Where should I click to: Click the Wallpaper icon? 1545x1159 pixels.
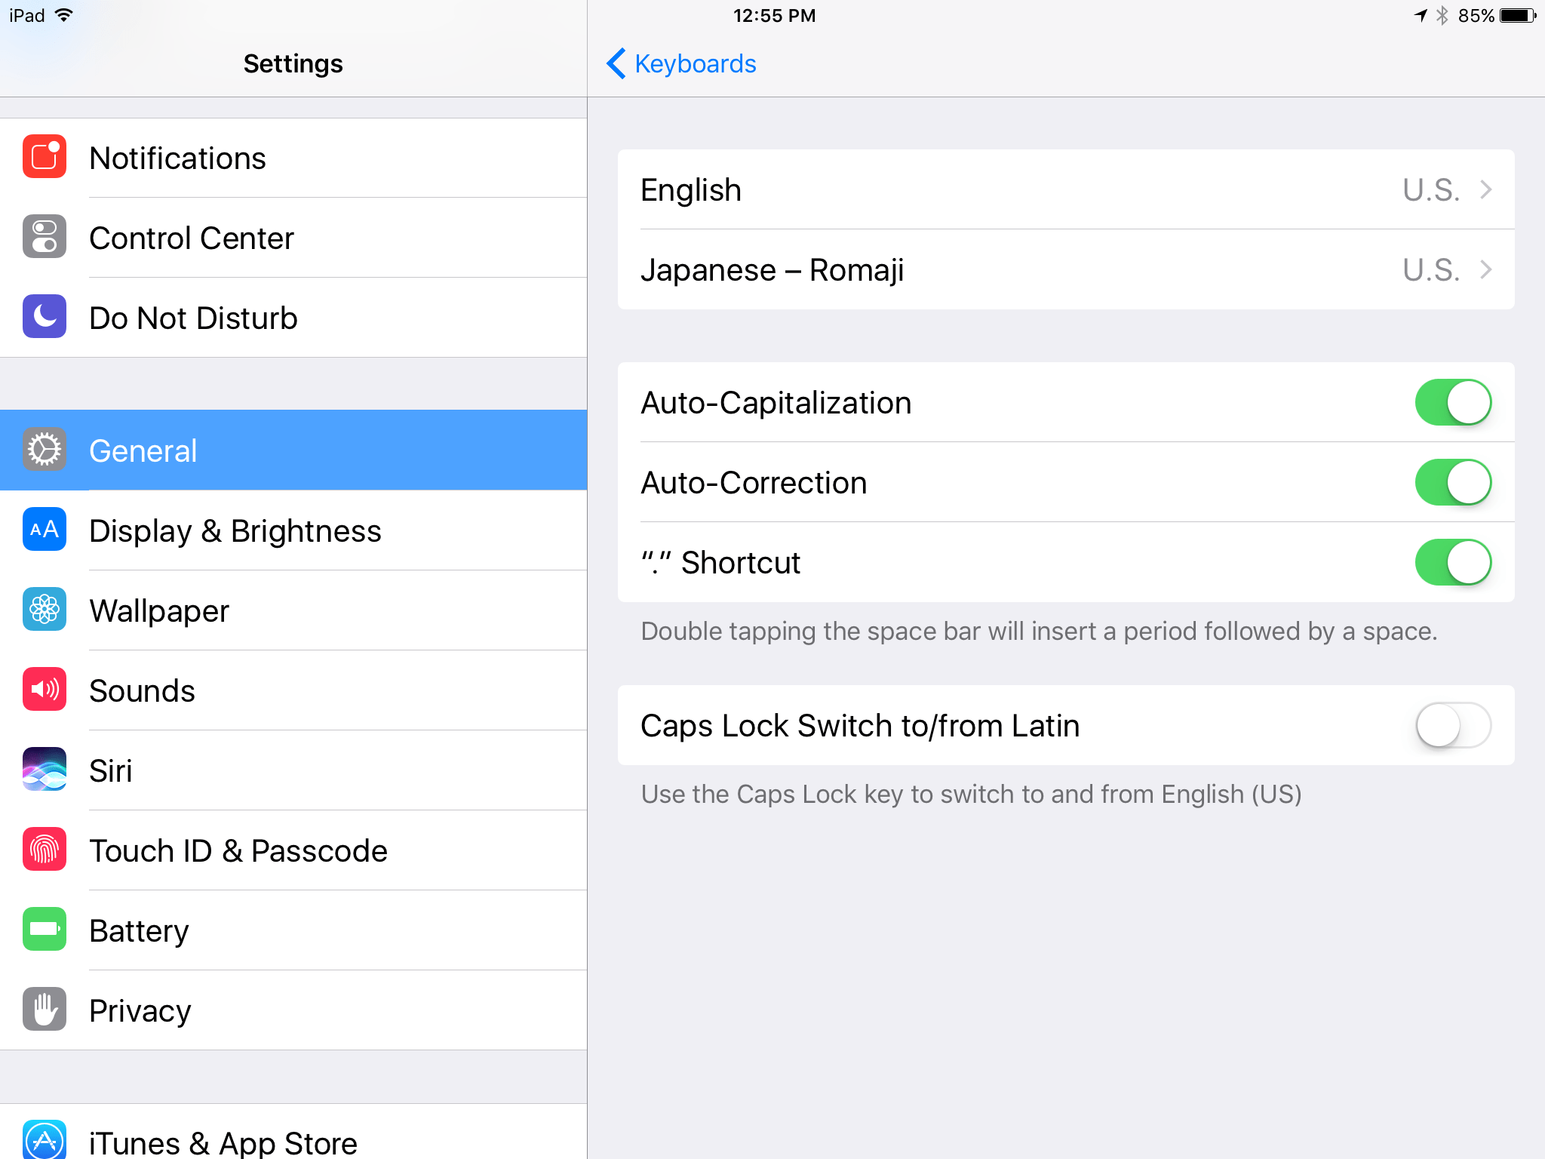click(44, 610)
